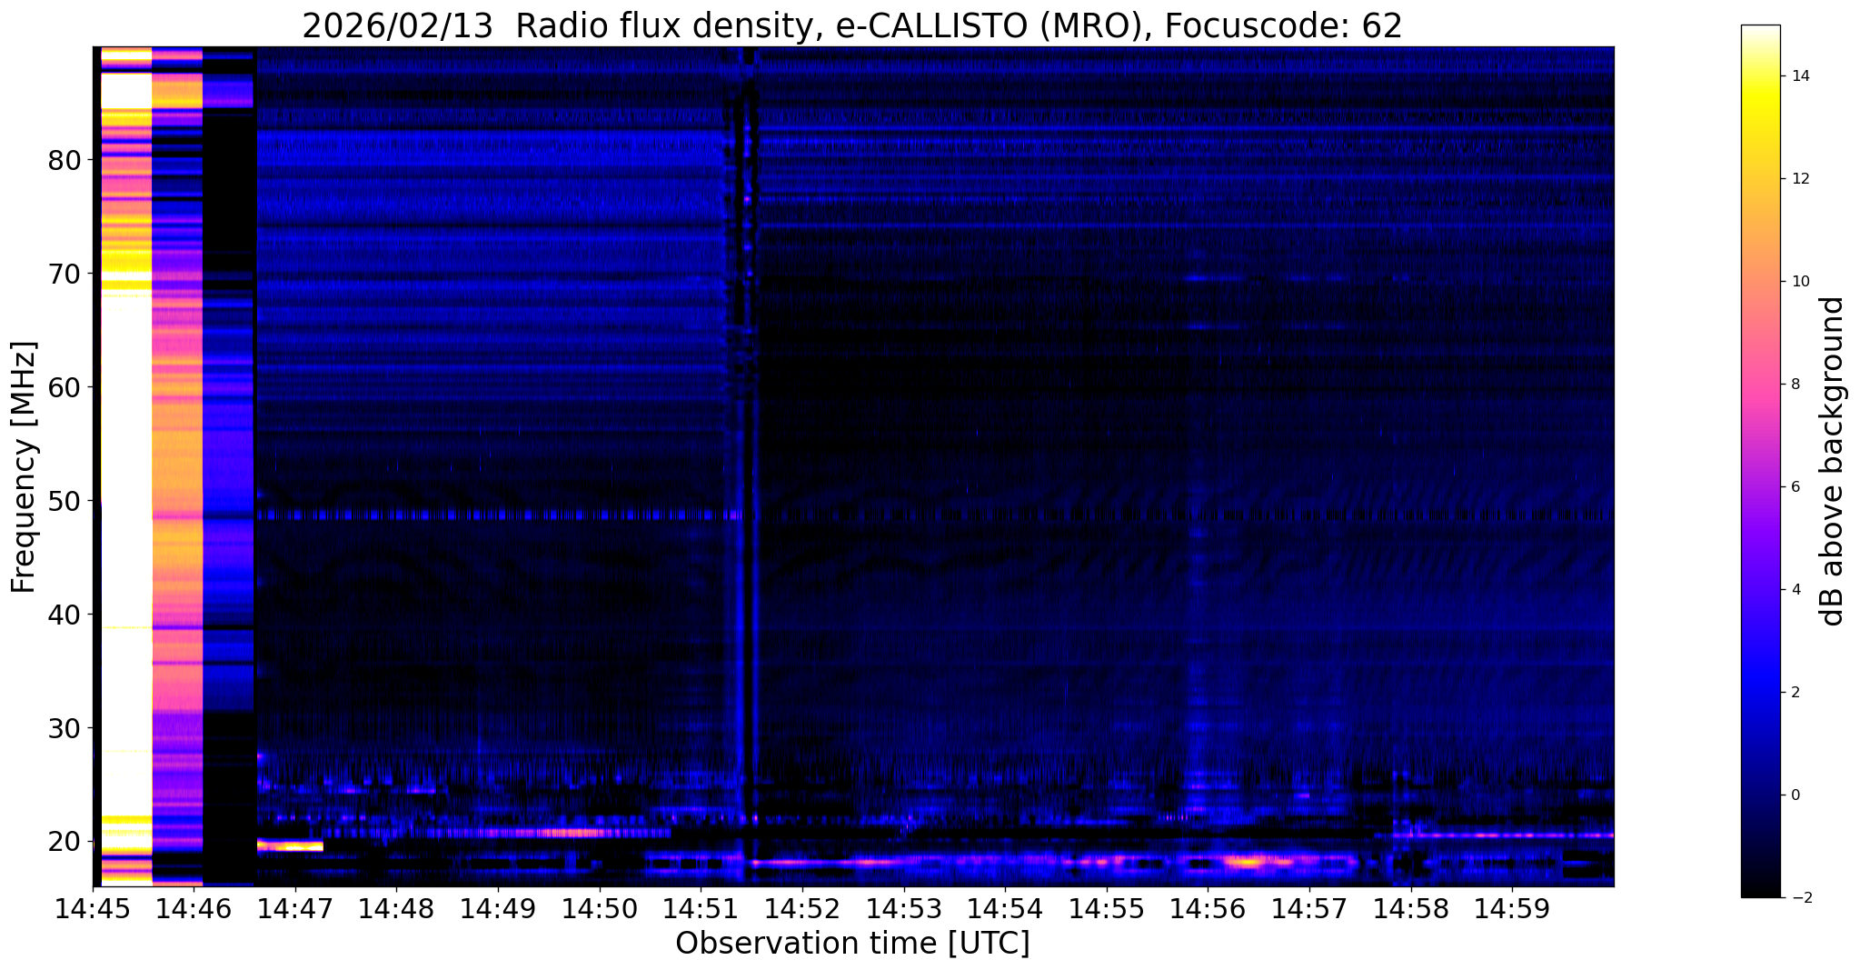Image resolution: width=1860 pixels, height=970 pixels.
Task: Click the 80 MHz frequency tick label
Action: tap(65, 161)
